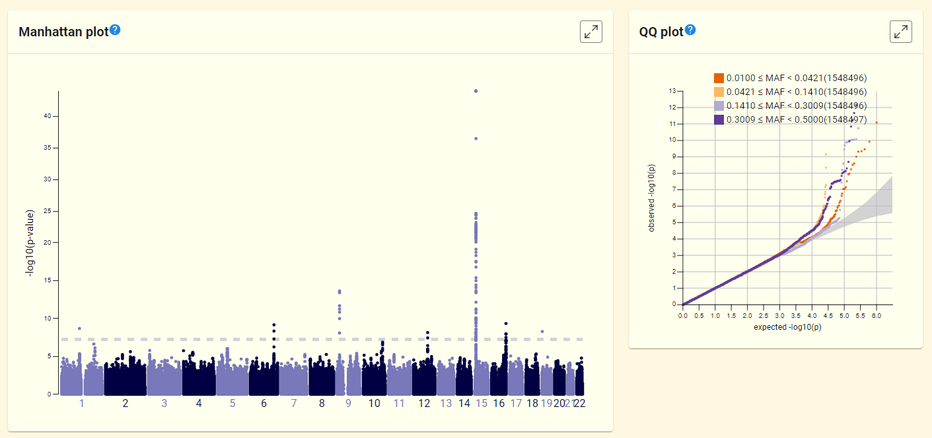
Task: Expand the QQ plot to fullscreen
Action: point(901,32)
